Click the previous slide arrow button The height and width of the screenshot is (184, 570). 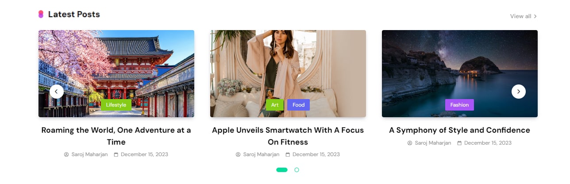pos(57,92)
